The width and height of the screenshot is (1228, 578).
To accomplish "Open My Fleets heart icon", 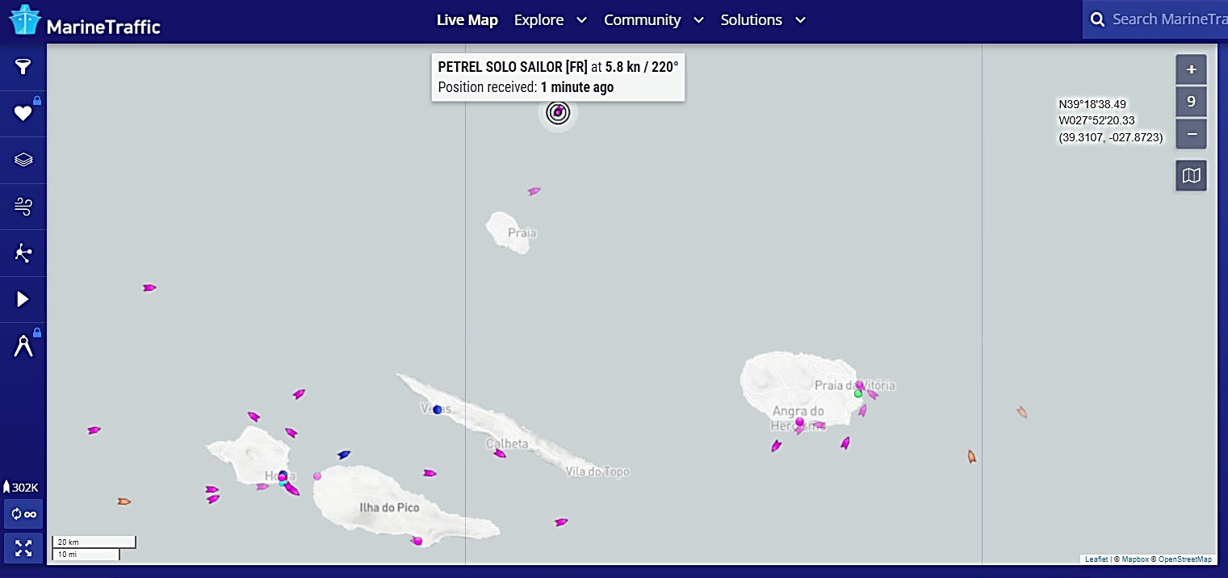I will point(23,114).
